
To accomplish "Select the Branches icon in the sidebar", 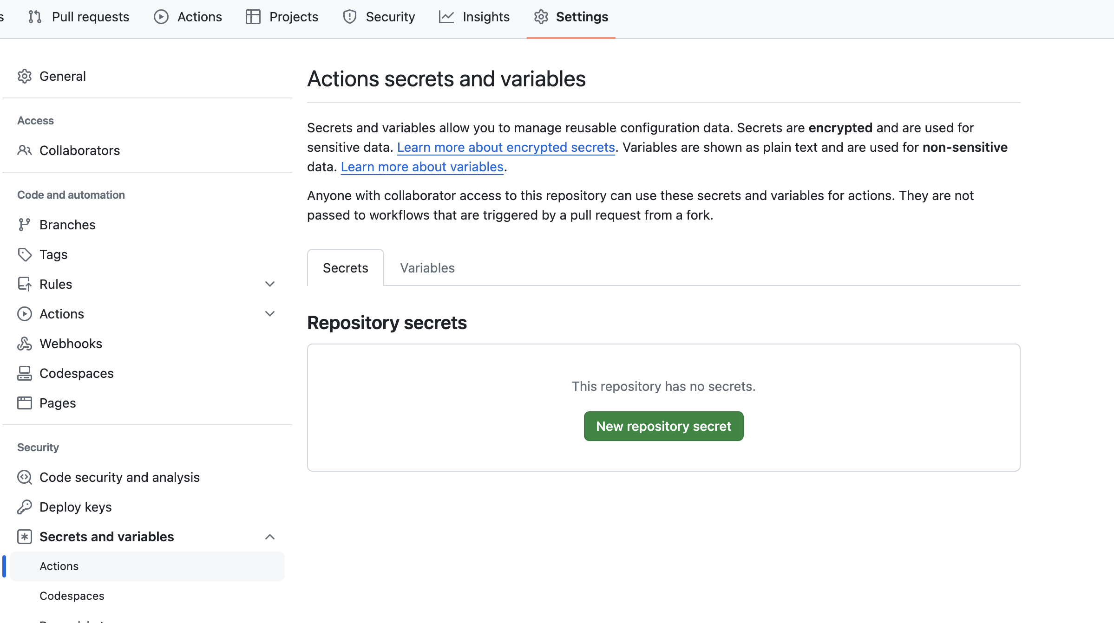I will tap(25, 224).
